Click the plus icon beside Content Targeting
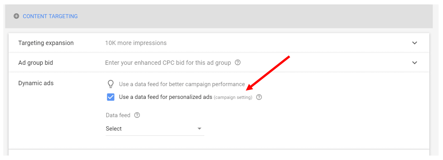 pos(16,16)
